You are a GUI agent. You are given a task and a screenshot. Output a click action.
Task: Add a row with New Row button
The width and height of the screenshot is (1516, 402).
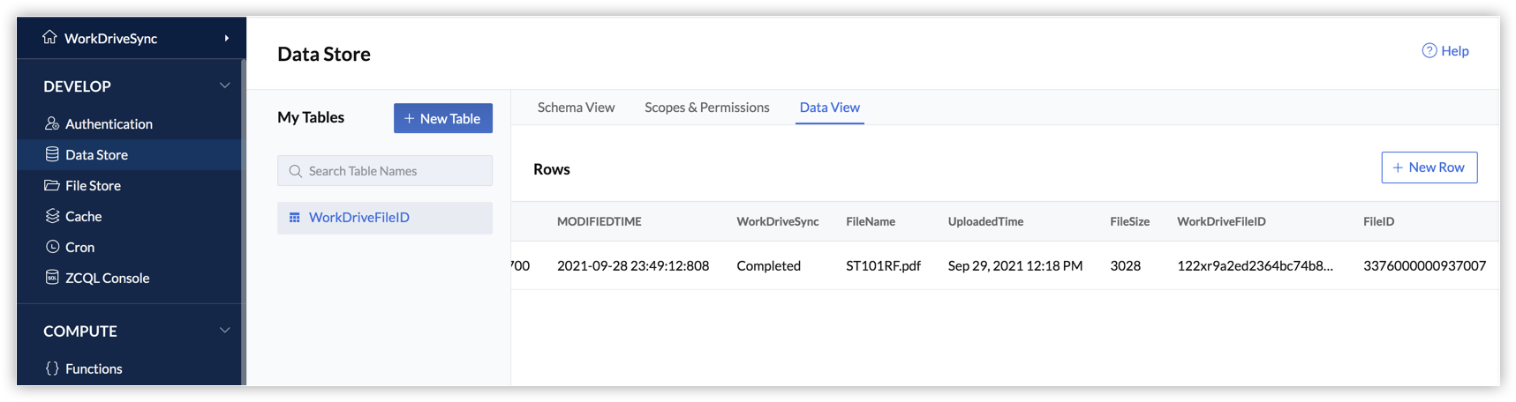[x=1429, y=167]
